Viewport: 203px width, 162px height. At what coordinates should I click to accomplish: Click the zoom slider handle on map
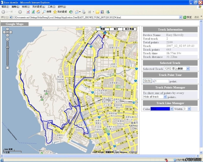tap(8, 47)
